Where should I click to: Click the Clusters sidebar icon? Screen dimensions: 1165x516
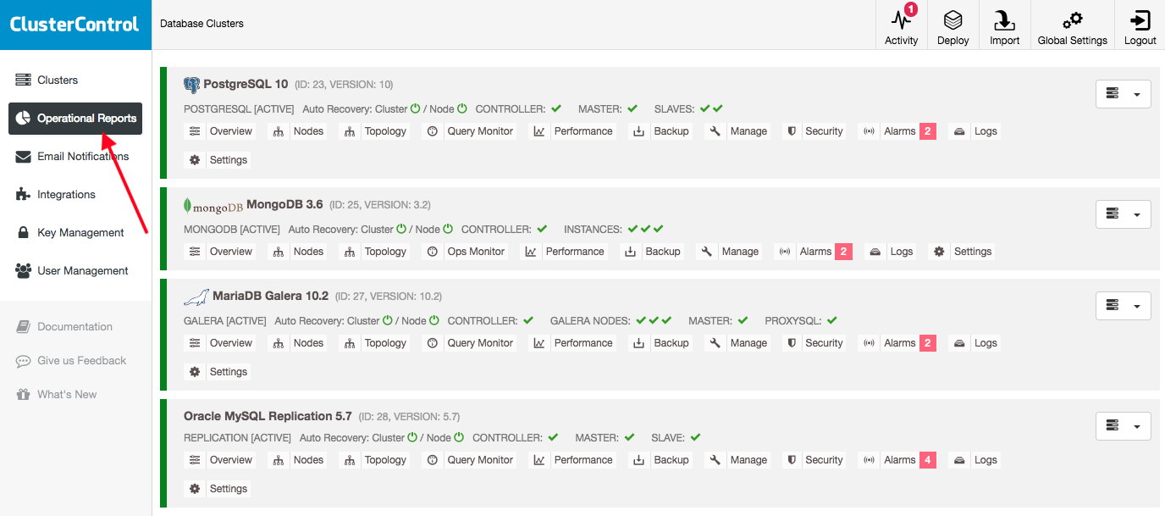pos(23,80)
